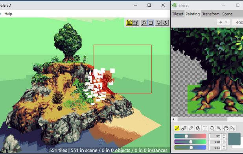Click the blue channel color slider
Screen dimensions: 243x154
(x=190, y=148)
